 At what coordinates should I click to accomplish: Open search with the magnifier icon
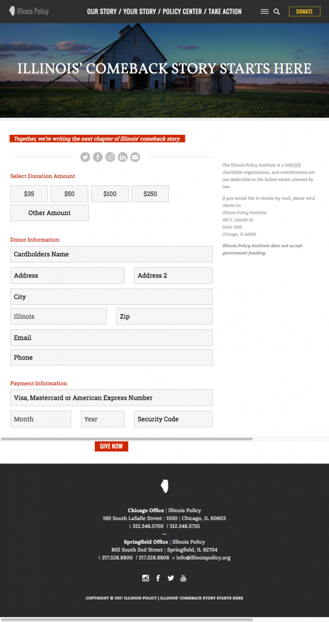point(277,12)
